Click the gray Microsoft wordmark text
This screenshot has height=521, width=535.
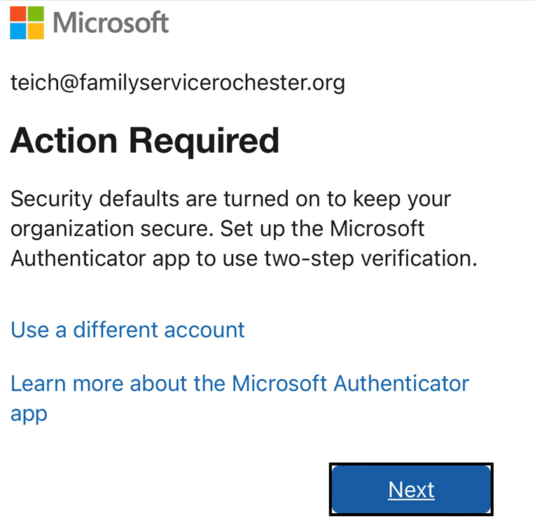coord(111,23)
